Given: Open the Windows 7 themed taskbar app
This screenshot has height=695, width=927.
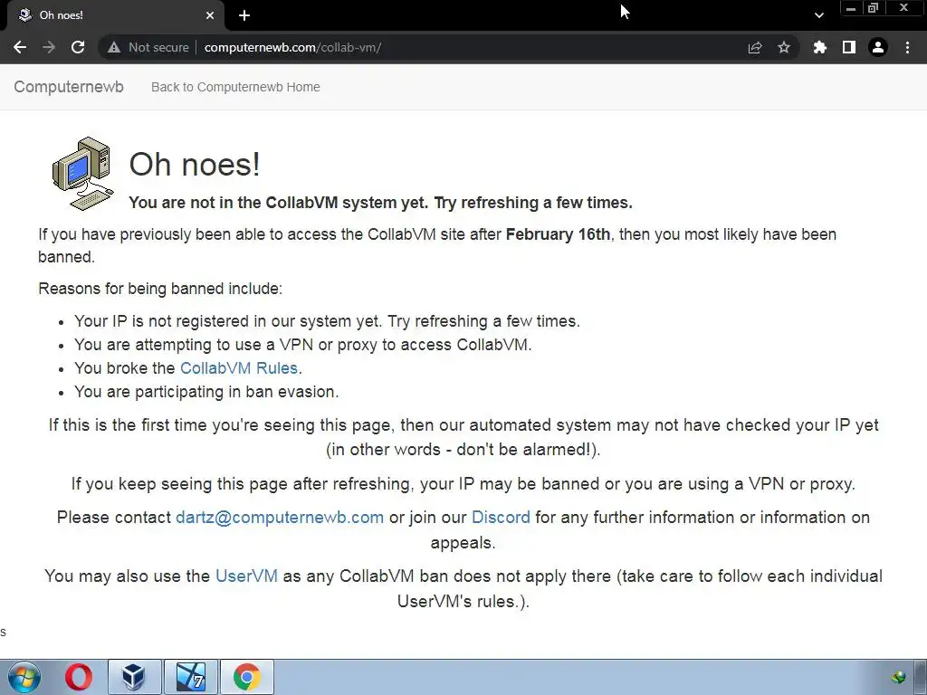Looking at the screenshot, I should [x=190, y=677].
